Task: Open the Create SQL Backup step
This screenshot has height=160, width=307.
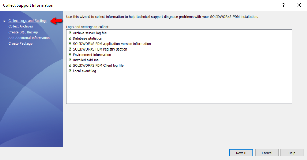Action: pyautogui.click(x=23, y=32)
